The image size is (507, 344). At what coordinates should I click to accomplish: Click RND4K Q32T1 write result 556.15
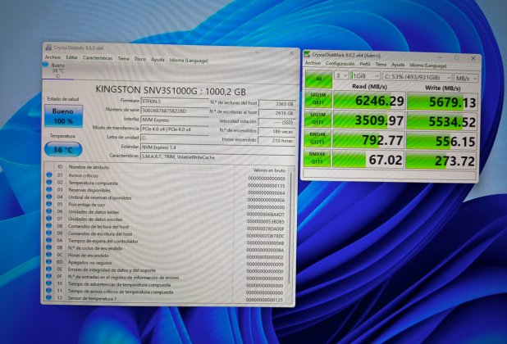pyautogui.click(x=441, y=141)
